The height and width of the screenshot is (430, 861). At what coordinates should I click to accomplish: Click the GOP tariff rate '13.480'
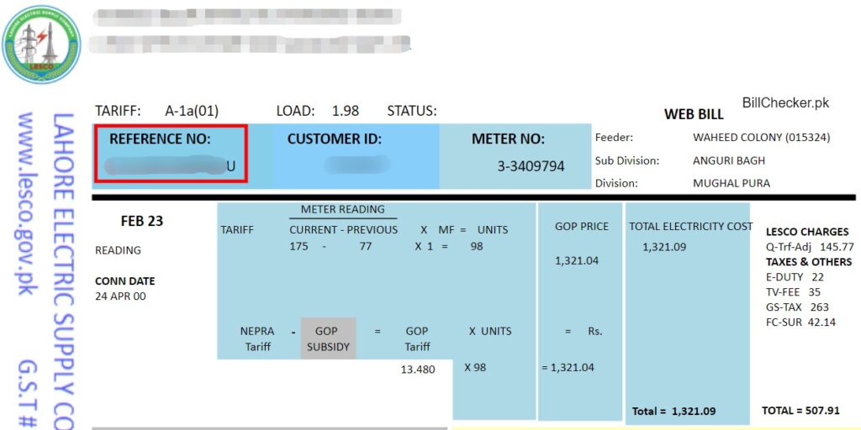[418, 370]
